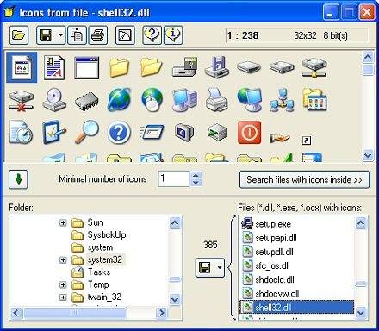Select the printer icon in the grid
Image resolution: width=379 pixels, height=331 pixels.
click(216, 100)
